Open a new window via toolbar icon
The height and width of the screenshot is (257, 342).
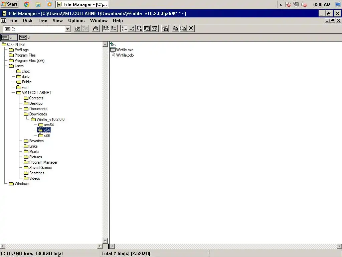165,28
